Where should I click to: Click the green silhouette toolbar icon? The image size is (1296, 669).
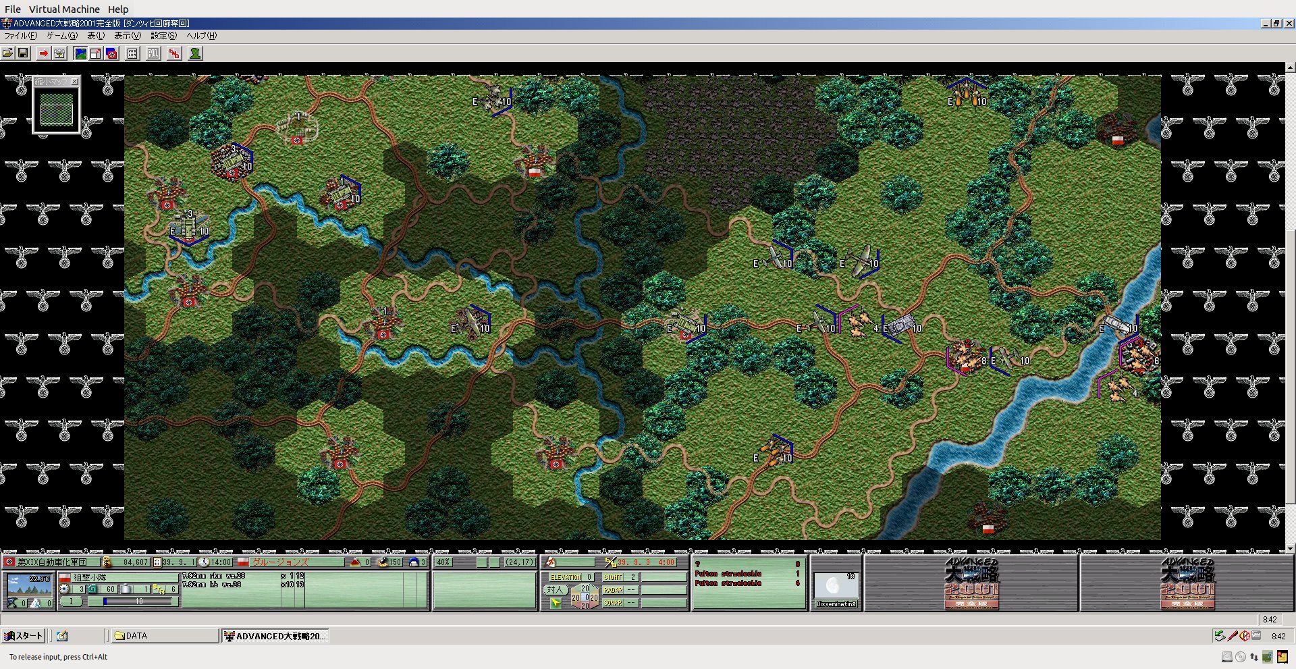[195, 53]
